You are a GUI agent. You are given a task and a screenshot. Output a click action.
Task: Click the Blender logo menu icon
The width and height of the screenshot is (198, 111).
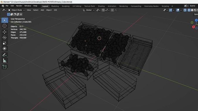pos(3,6)
